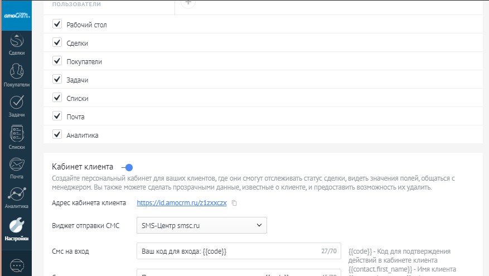Toggle the Покупатели checkbox
Image resolution: width=489 pixels, height=276 pixels.
coord(56,61)
